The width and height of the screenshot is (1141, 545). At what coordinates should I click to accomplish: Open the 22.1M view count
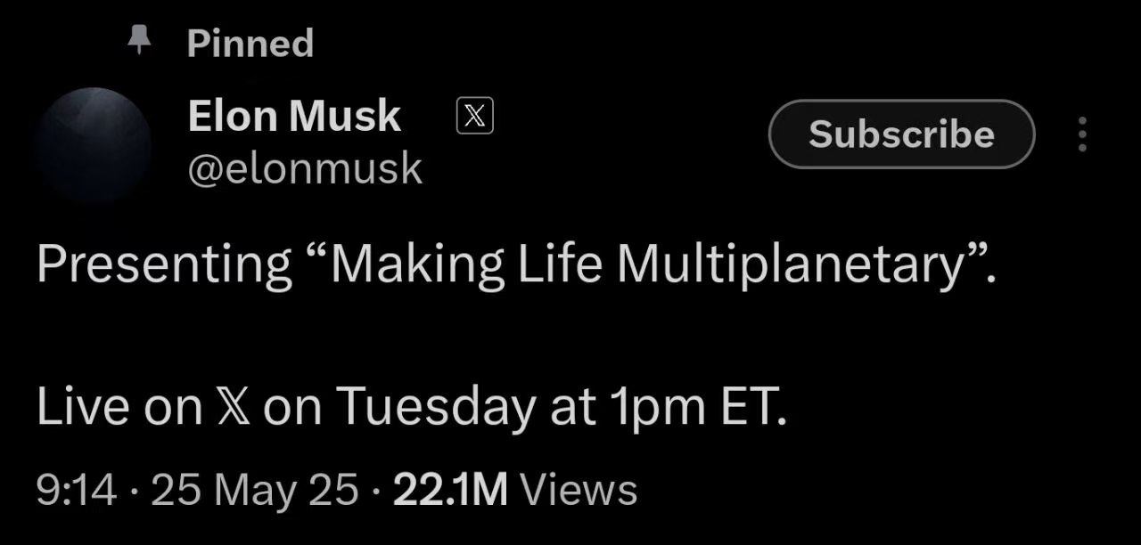point(450,490)
